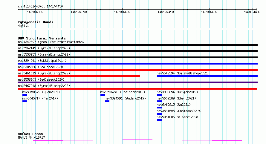Screen dimensions: 266x144
Task: Open variant nsv4342697 gnomADStructuralVariants label
Action: coord(51,42)
